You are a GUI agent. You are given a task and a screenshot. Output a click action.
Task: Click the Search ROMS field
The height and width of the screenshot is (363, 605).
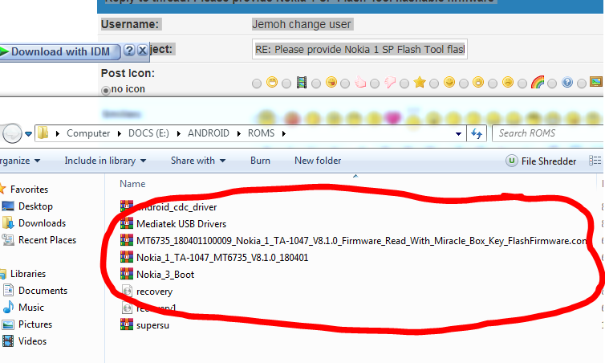point(548,133)
